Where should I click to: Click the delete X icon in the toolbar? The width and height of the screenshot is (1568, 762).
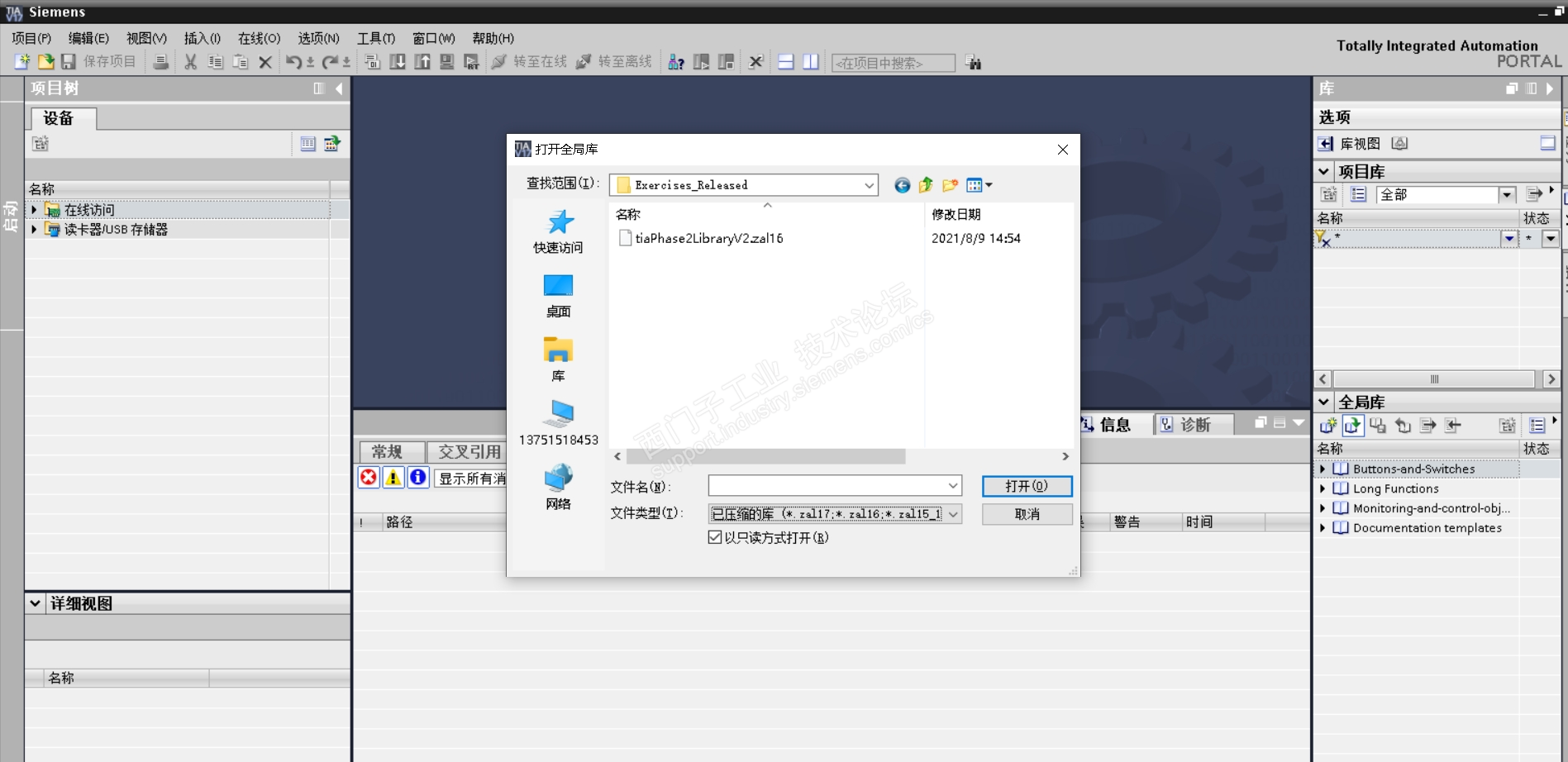point(265,62)
